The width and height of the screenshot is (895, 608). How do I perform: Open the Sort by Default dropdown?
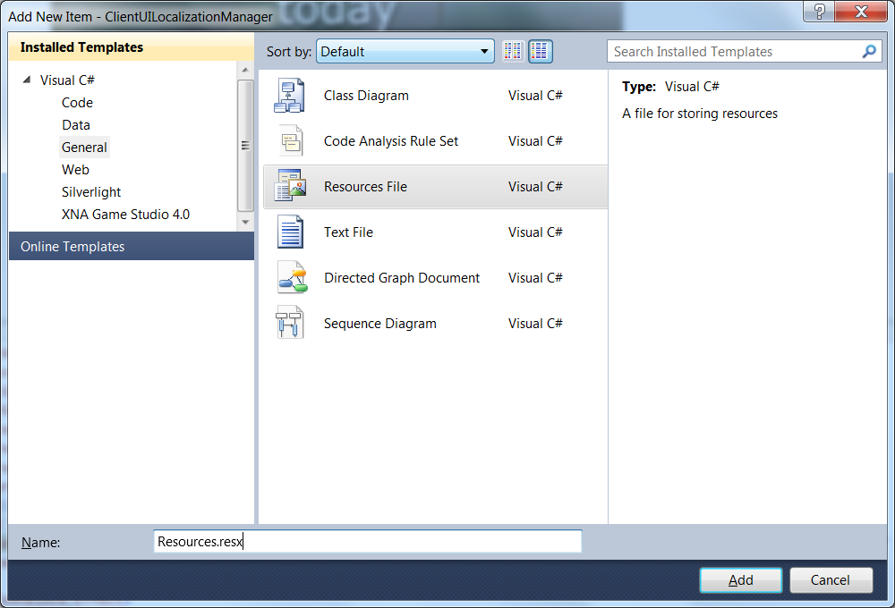pos(405,51)
